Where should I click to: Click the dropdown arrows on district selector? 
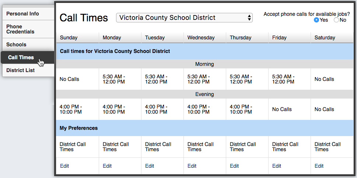[x=249, y=18]
